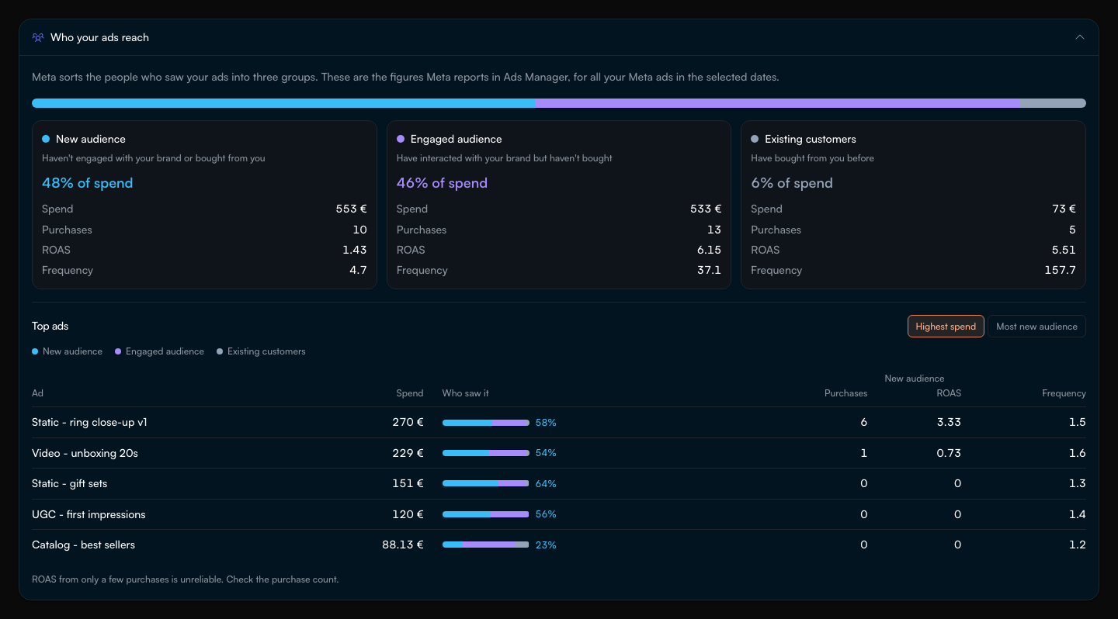Viewport: 1118px width, 619px height.
Task: Click the 553 € spend value in New audience
Action: coord(351,209)
